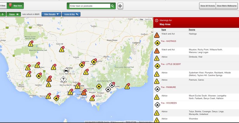239x123 pixels.
Task: Open the Fire - HASTINGS link
Action: tap(168, 41)
